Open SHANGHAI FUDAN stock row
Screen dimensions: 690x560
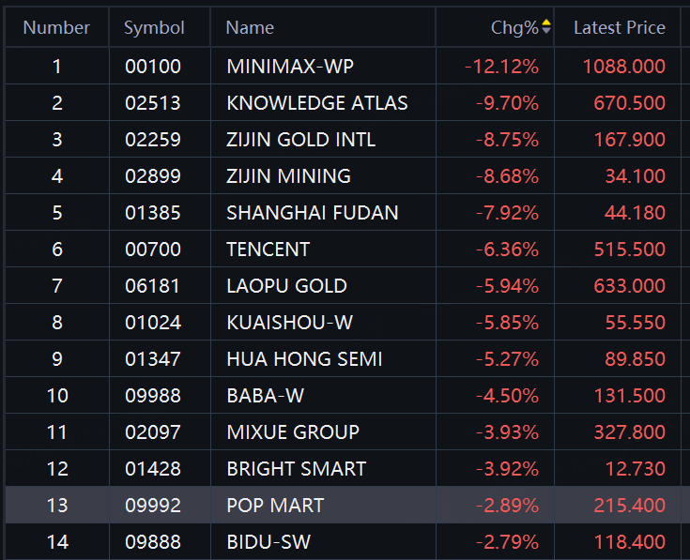(312, 213)
